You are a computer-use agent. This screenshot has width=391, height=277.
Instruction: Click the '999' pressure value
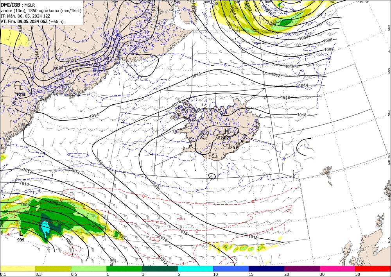21,240
